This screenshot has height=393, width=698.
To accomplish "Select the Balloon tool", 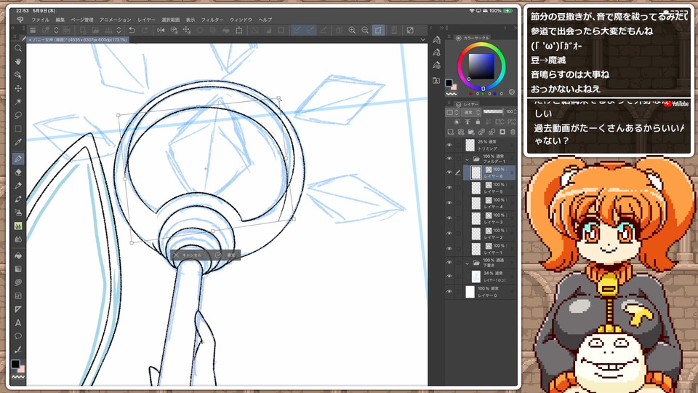I will coord(18,336).
